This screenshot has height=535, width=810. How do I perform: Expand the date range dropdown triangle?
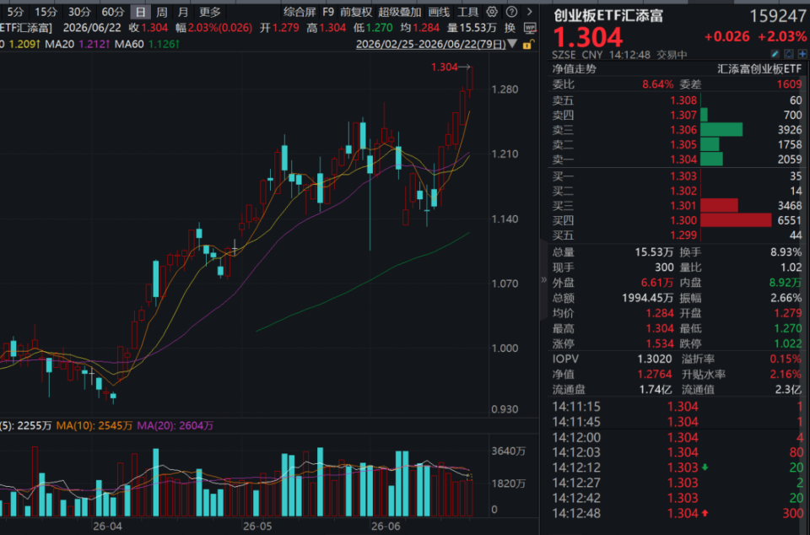click(x=512, y=44)
